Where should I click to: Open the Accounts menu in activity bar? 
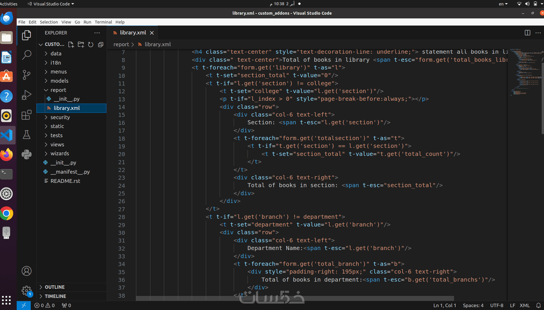(x=27, y=271)
